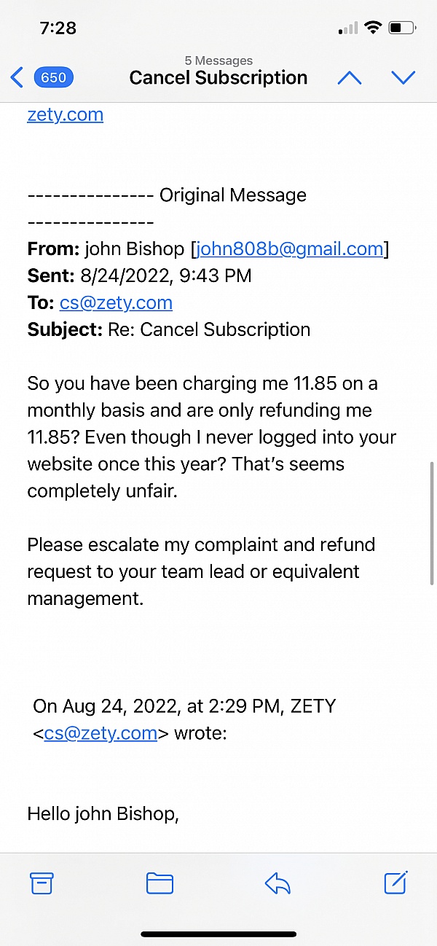The height and width of the screenshot is (946, 437).
Task: Archive this message using the archive icon
Action: pos(42,883)
